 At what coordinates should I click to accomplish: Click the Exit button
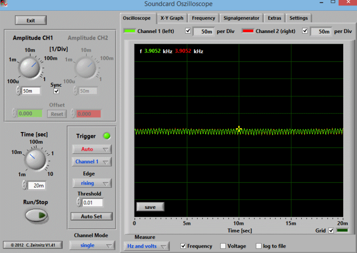(31, 20)
